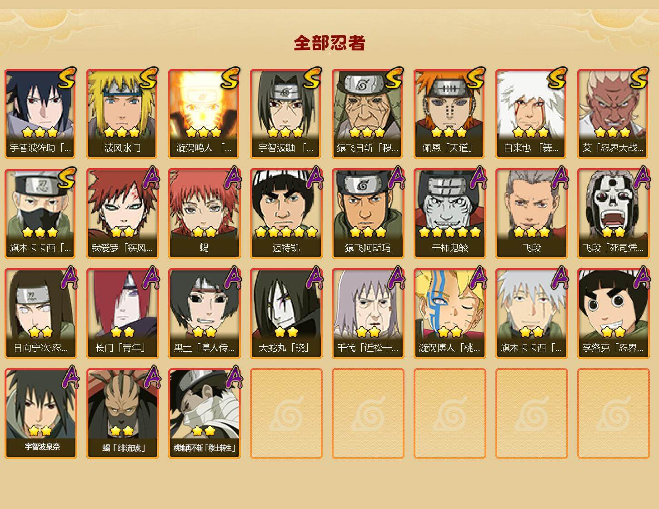This screenshot has height=509, width=659.
Task: Pick the 大蛇丸「晓」 ninja card
Action: 286,314
